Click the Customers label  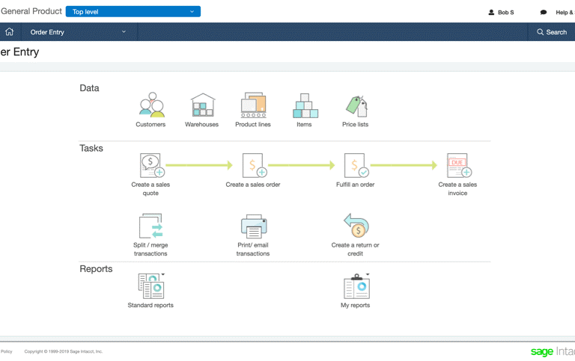point(150,125)
